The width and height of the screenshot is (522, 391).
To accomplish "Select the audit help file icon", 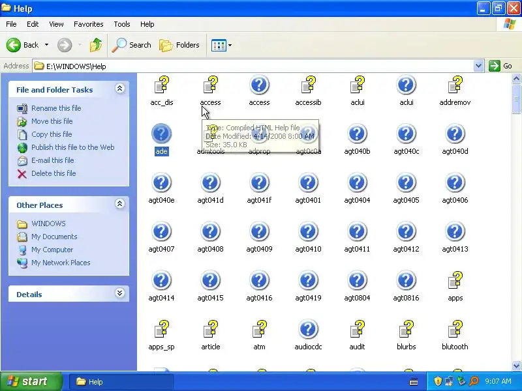I will pyautogui.click(x=357, y=329).
